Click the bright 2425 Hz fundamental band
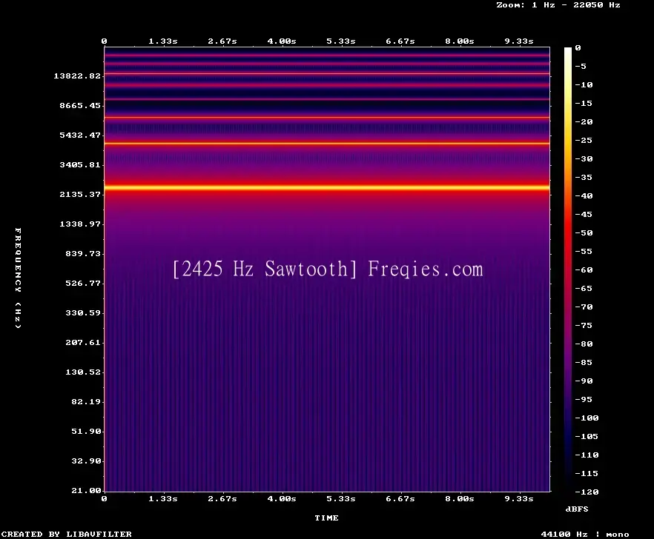654x539 pixels. [327, 187]
